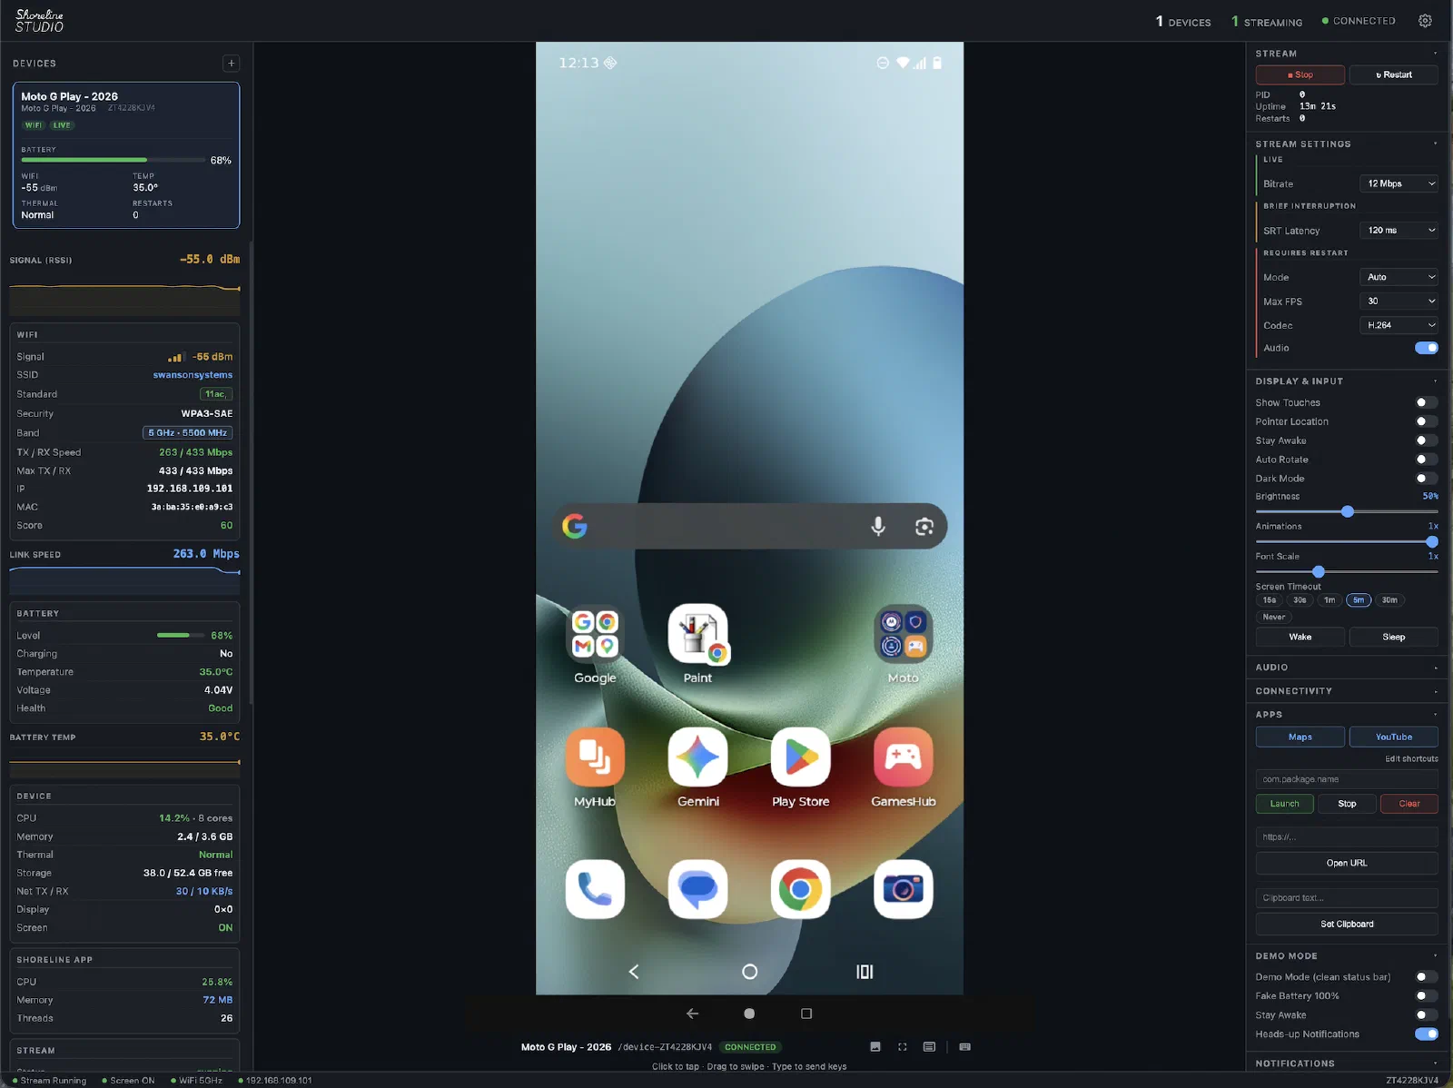
Task: Expand the Audio section
Action: (1347, 668)
